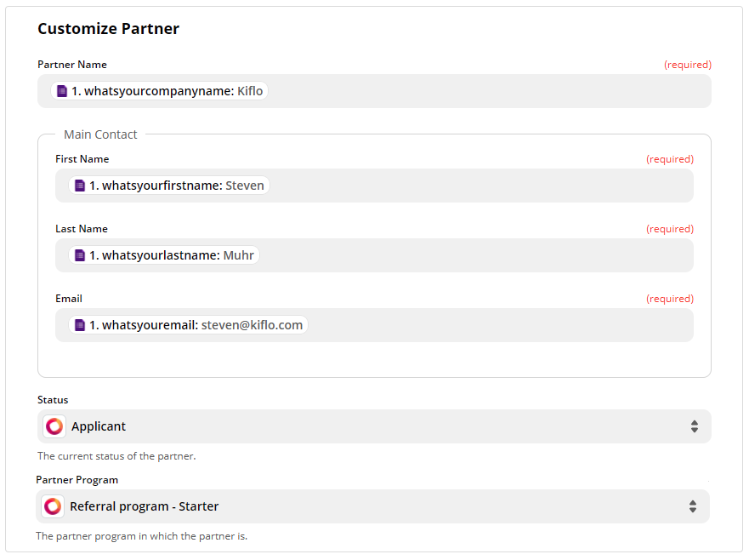The height and width of the screenshot is (560, 749).
Task: Click the whatsyourlastname: Muhr pill
Action: pos(164,255)
